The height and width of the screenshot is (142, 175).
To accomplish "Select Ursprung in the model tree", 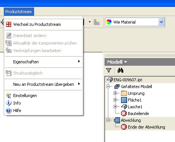I will tap(136, 93).
